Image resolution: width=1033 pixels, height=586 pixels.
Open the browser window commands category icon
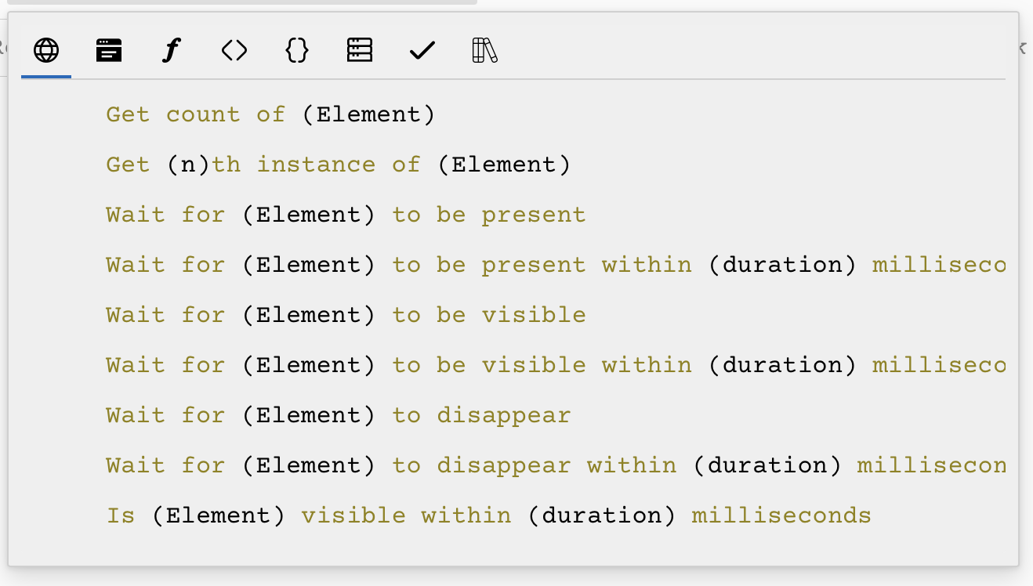tap(108, 50)
